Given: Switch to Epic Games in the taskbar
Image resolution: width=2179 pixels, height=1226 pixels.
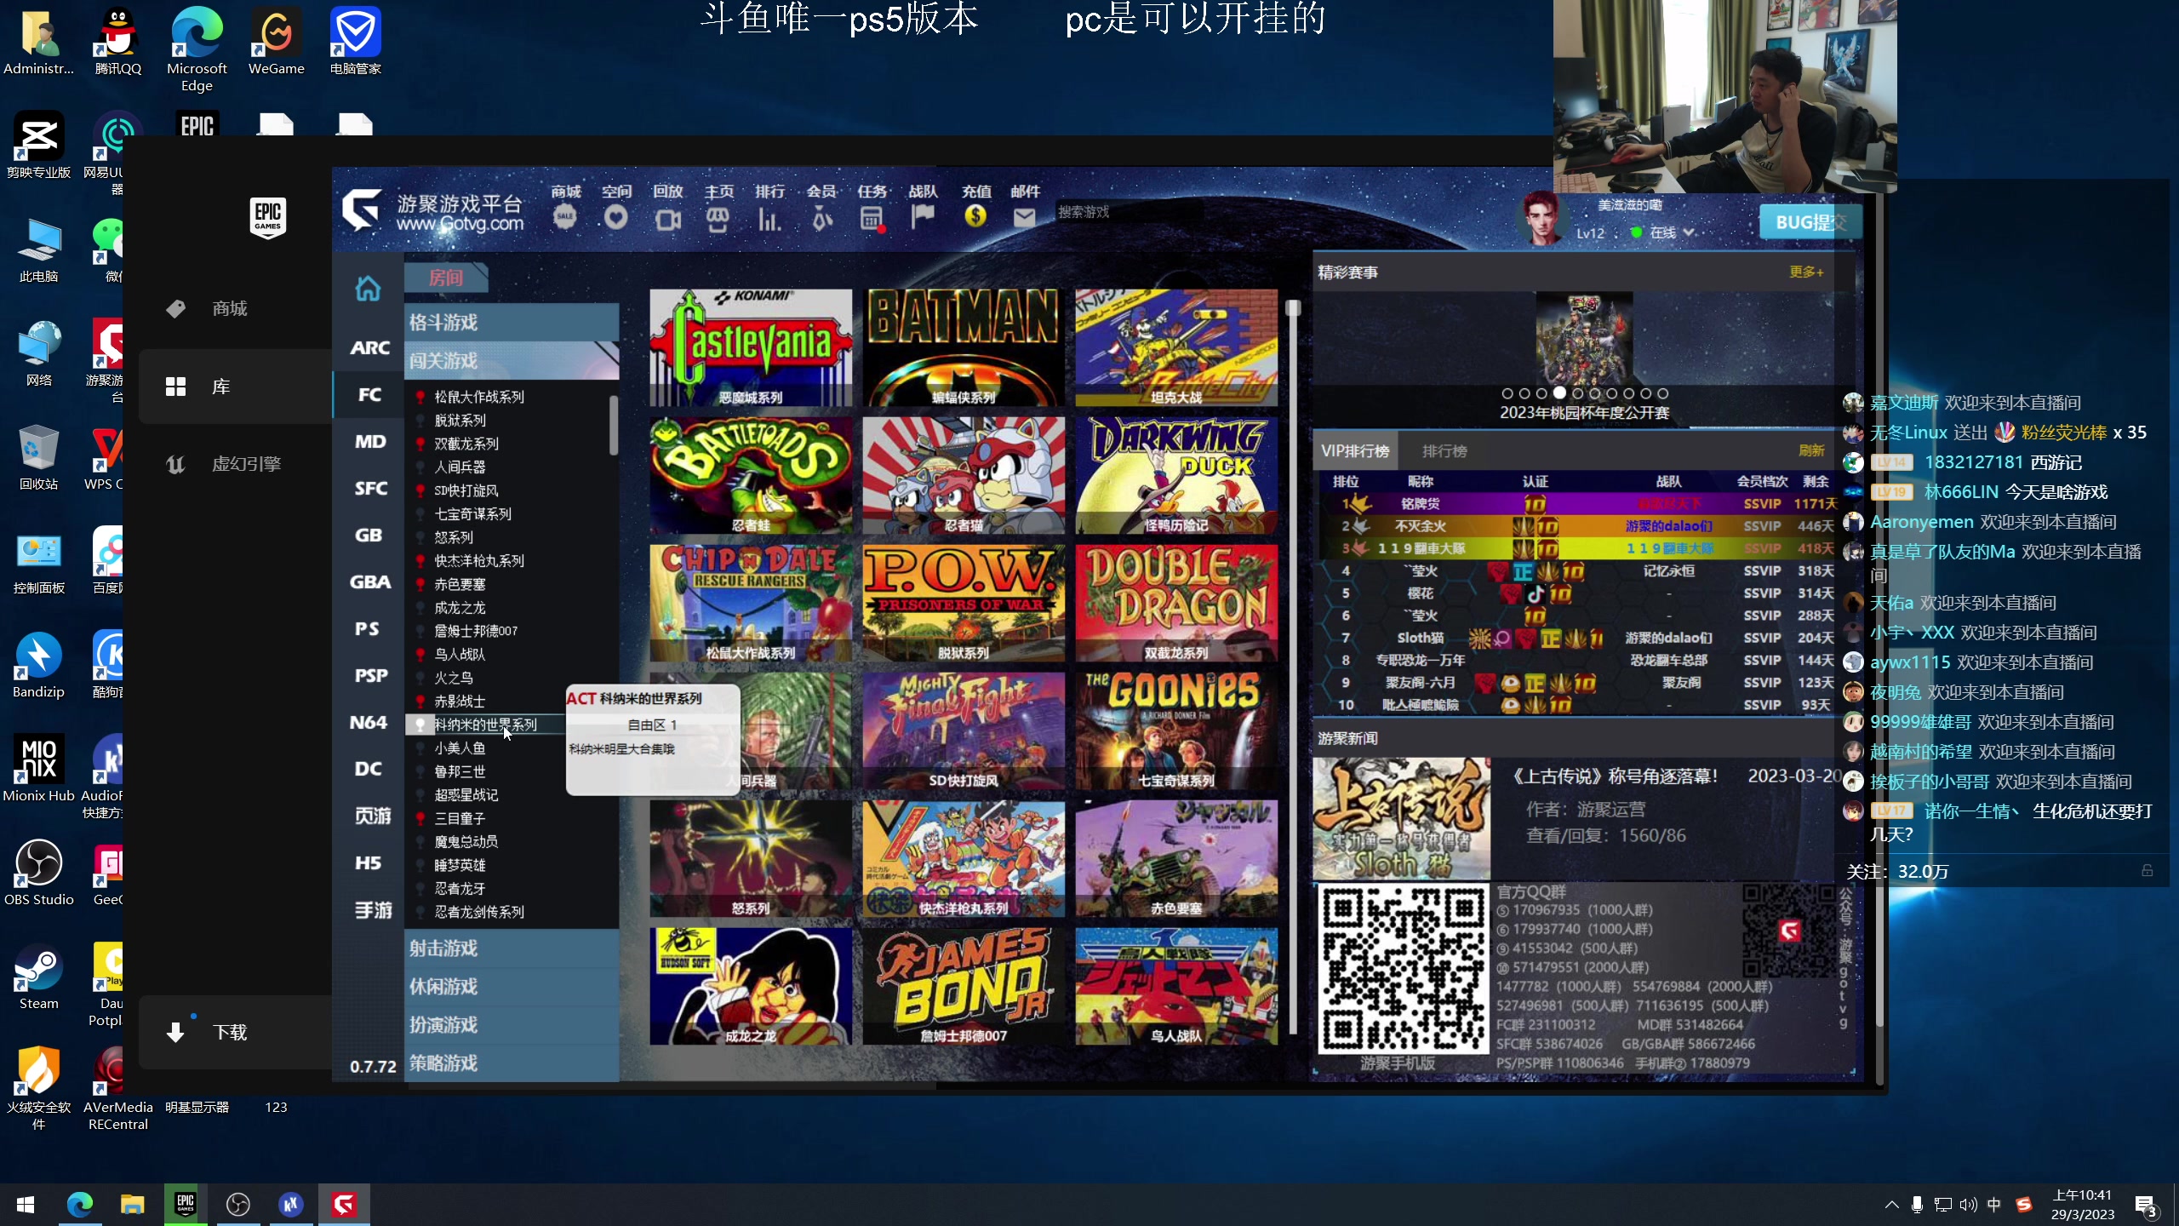Looking at the screenshot, I should click(185, 1204).
